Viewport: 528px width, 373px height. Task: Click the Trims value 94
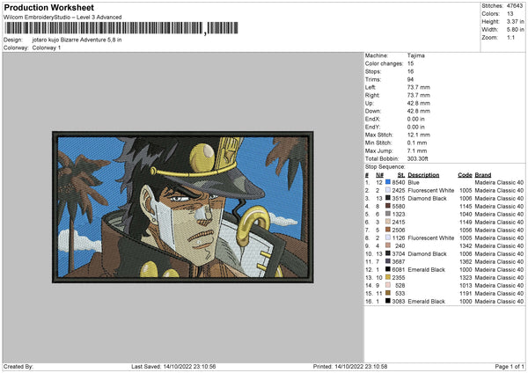point(410,79)
